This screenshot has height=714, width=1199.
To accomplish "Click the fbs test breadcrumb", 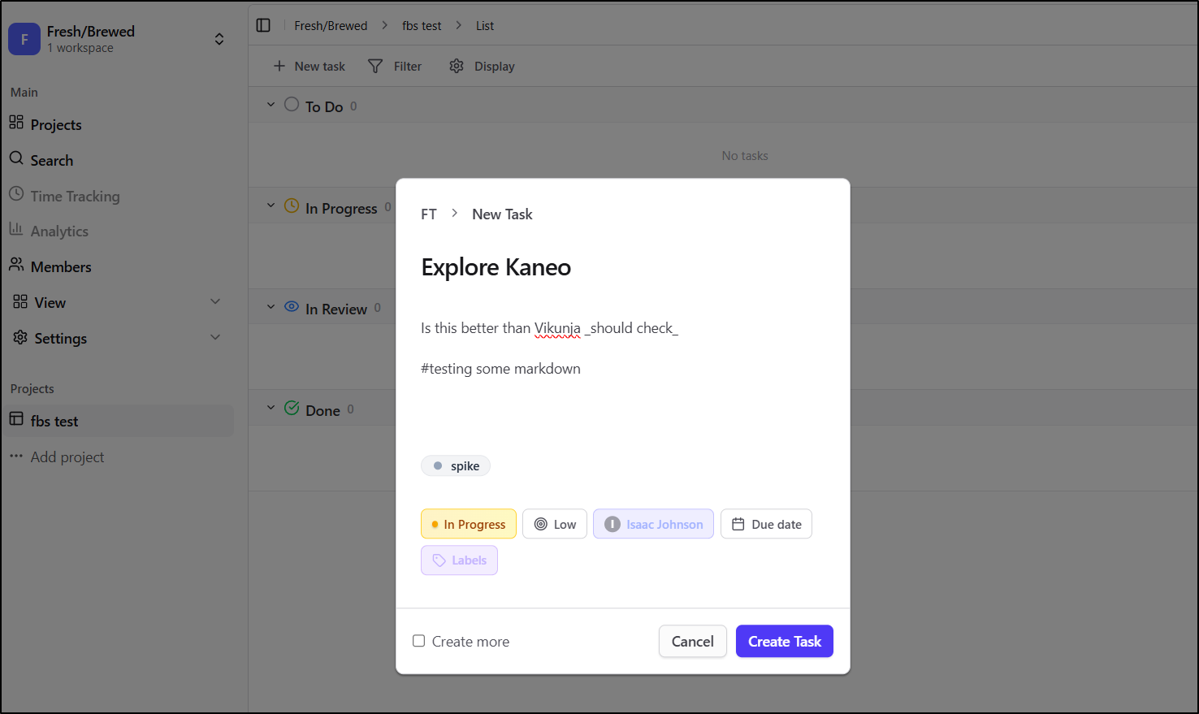I will (x=422, y=26).
